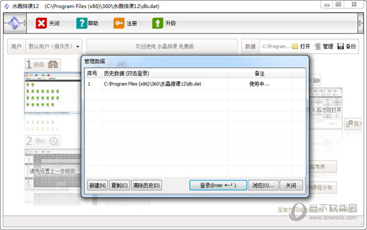Click 清除历史(D) clear history button
The image size is (367, 230).
point(147,185)
